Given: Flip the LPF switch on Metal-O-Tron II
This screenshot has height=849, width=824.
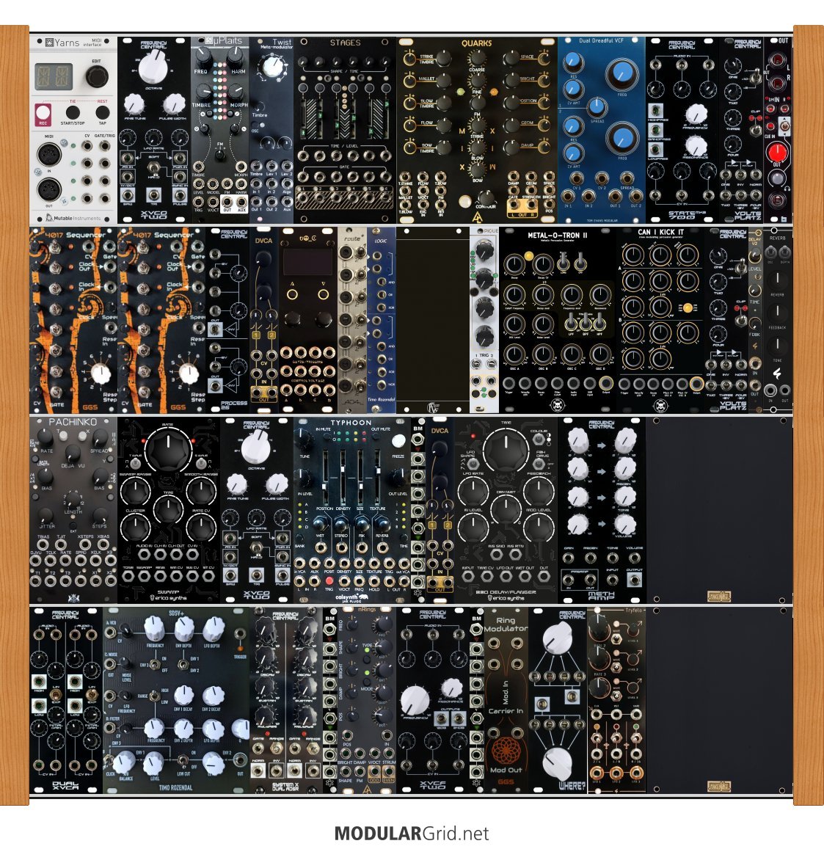Looking at the screenshot, I should (x=570, y=324).
